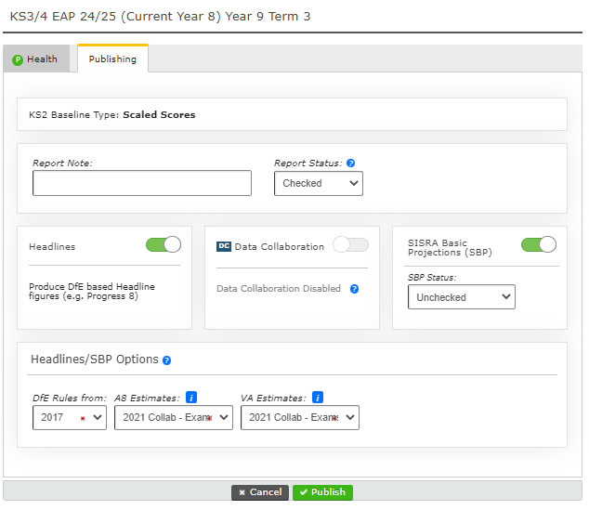Open the SBP Status dropdown
This screenshot has width=589, height=510.
(461, 297)
